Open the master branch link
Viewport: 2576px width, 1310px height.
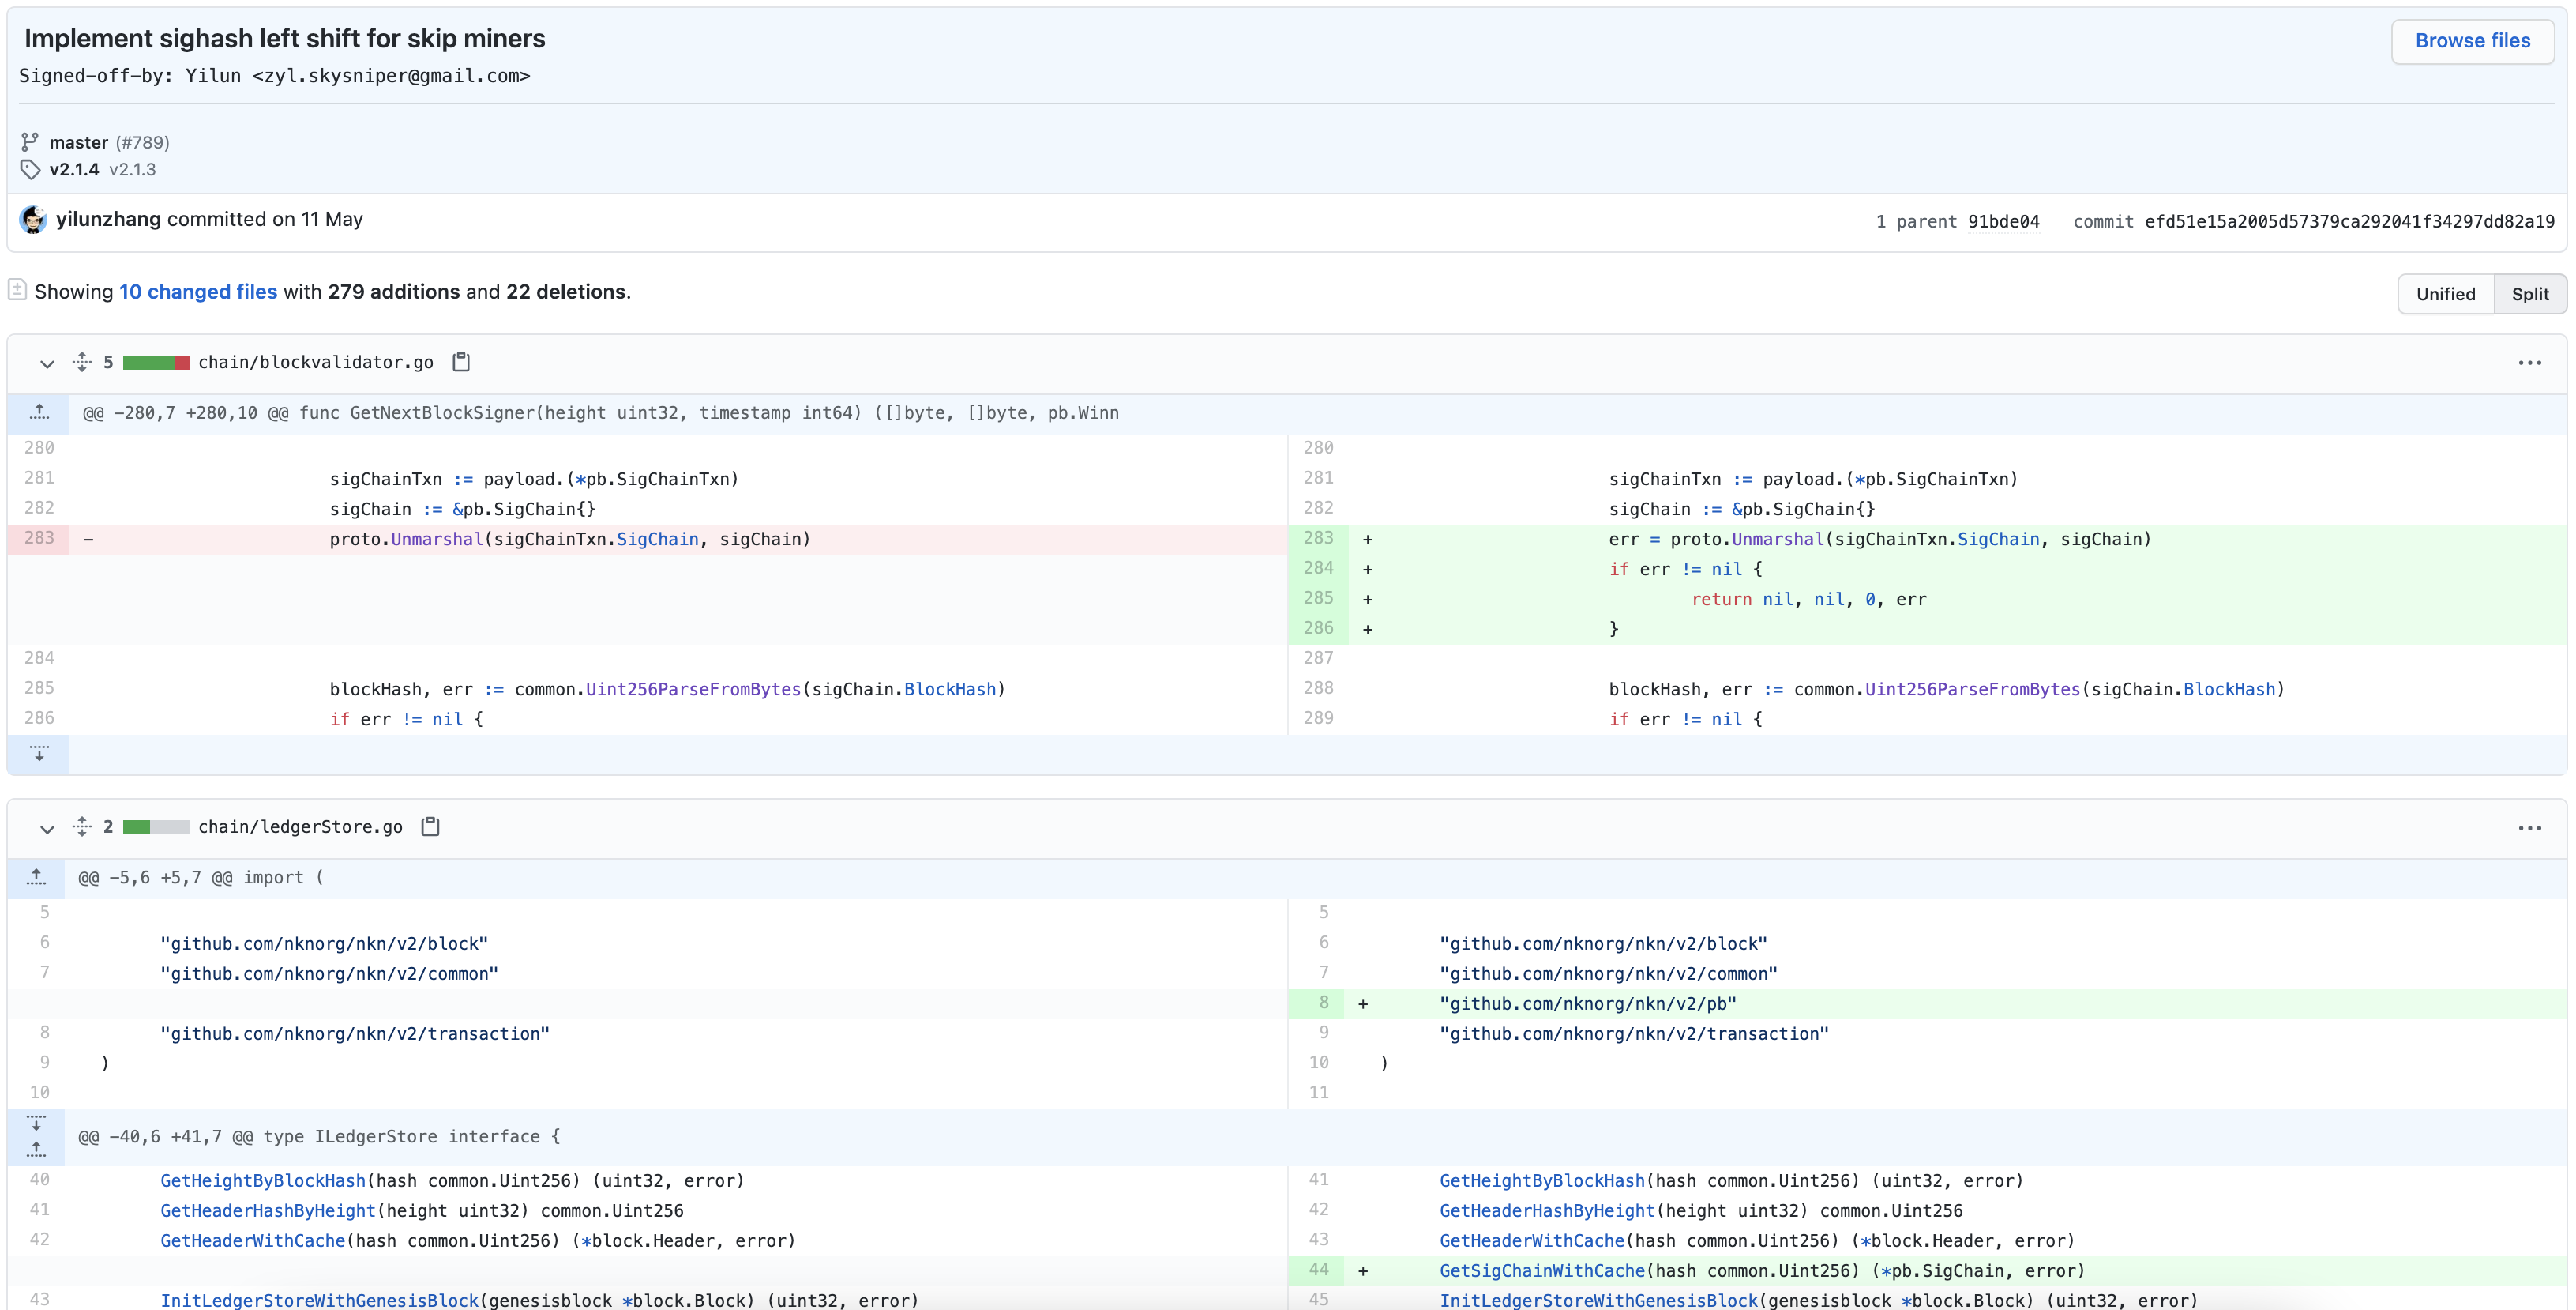[x=78, y=142]
